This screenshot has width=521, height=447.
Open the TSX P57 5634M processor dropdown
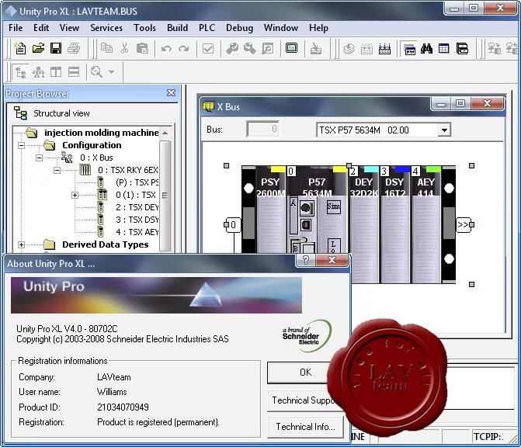pyautogui.click(x=444, y=130)
